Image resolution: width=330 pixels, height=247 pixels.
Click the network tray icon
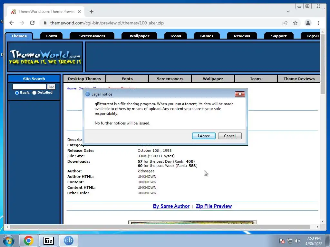click(290, 241)
